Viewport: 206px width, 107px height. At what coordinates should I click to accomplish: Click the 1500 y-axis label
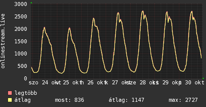click(x=21, y=42)
